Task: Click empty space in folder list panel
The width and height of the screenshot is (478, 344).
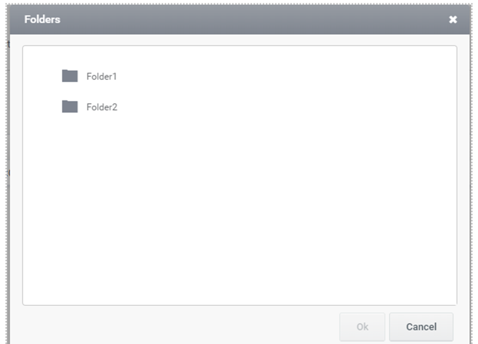Action: tap(240, 208)
